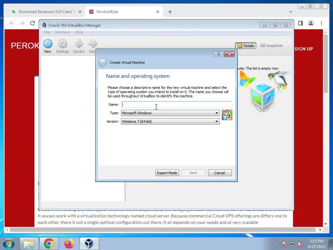The width and height of the screenshot is (333, 250).
Task: Open Settings in the VirtualBox toolbar
Action: (x=62, y=46)
